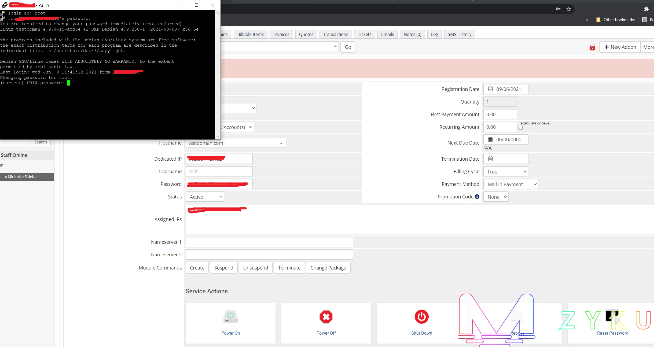
Task: Click the Shut Down power icon
Action: tap(421, 317)
